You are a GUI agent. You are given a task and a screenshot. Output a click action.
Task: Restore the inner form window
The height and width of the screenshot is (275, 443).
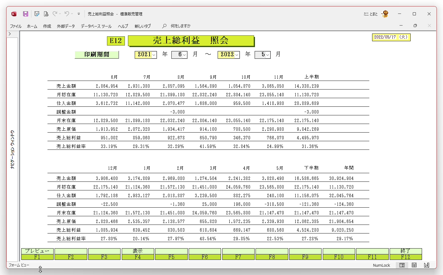(x=415, y=26)
